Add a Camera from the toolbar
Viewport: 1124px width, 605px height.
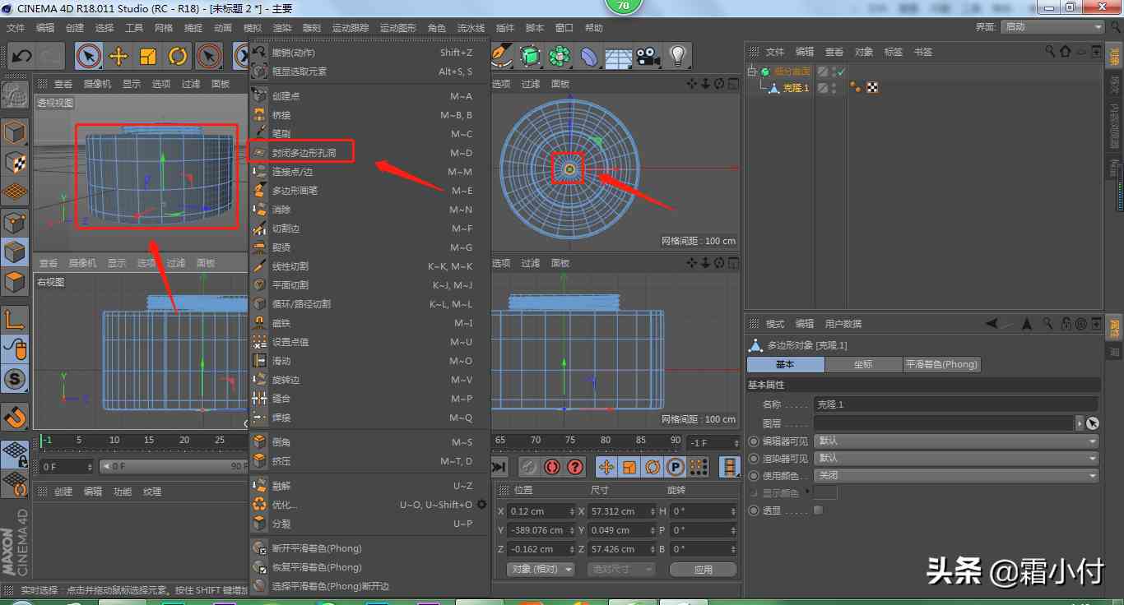tap(648, 56)
